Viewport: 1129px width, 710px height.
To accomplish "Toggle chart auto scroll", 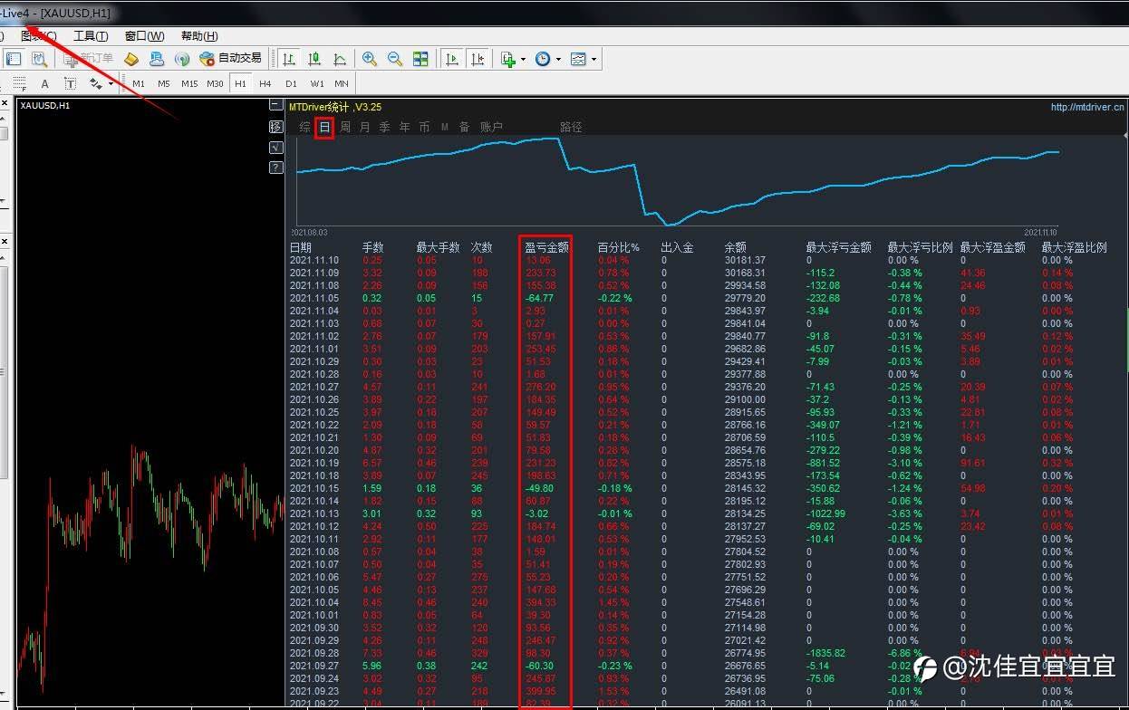I will point(452,59).
